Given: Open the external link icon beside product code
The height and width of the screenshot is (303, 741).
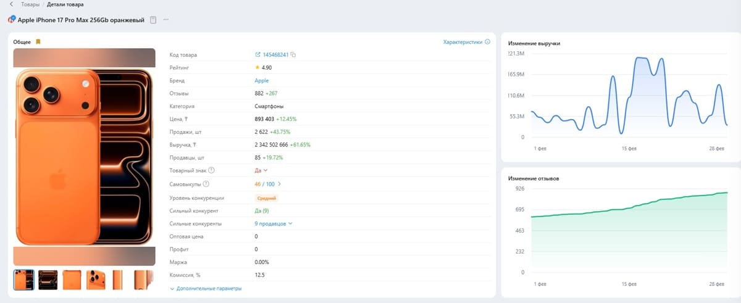Looking at the screenshot, I should click(257, 55).
